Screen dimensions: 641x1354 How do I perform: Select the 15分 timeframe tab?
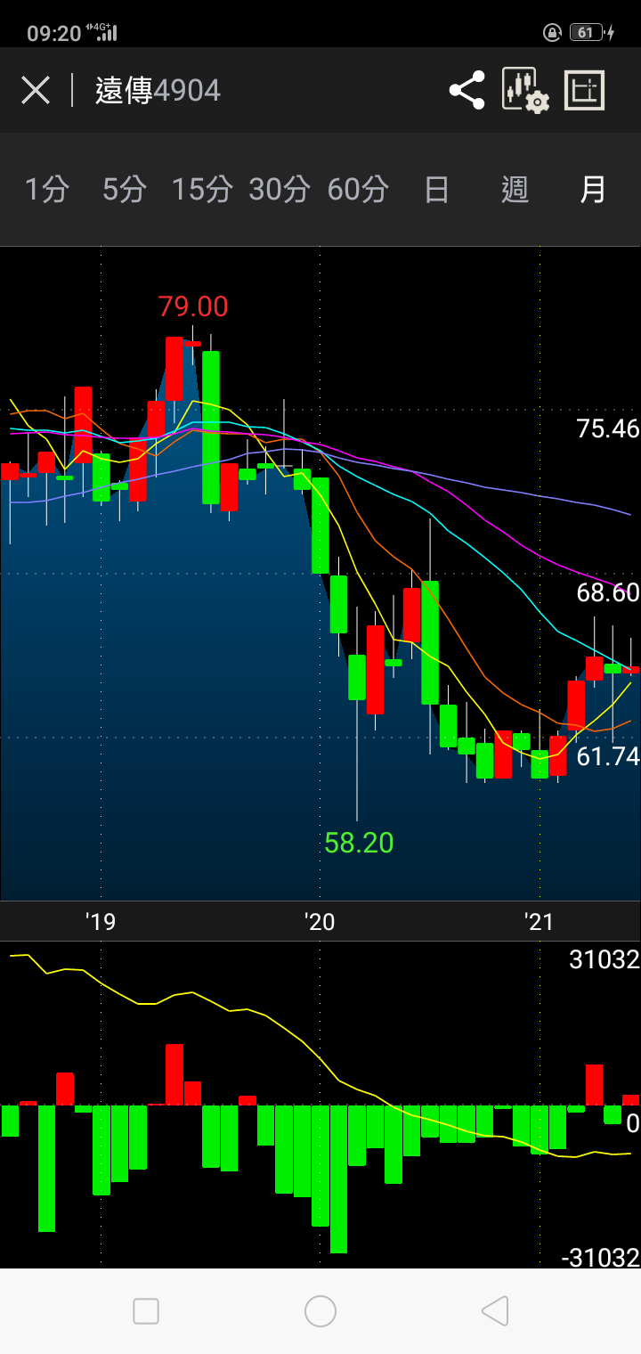tap(202, 189)
